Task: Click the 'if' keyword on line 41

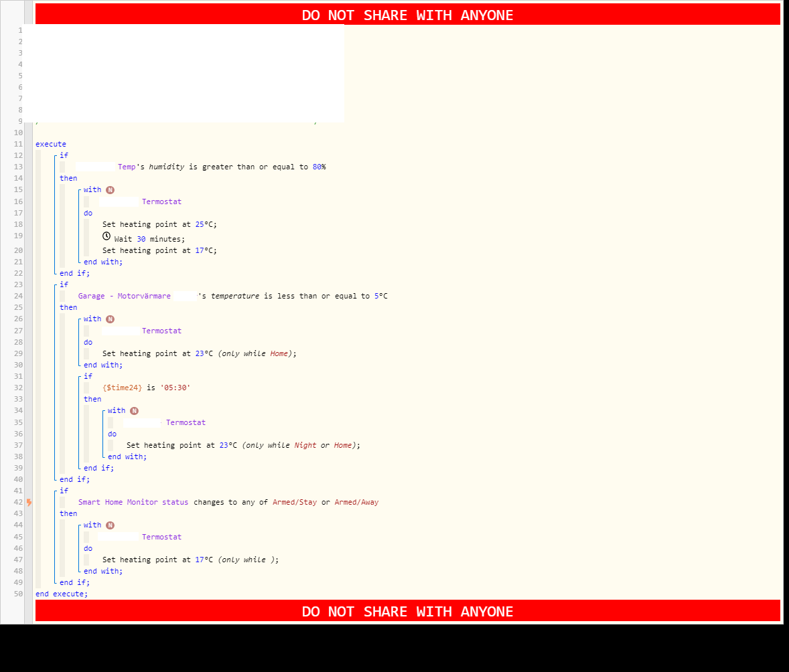Action: (64, 491)
